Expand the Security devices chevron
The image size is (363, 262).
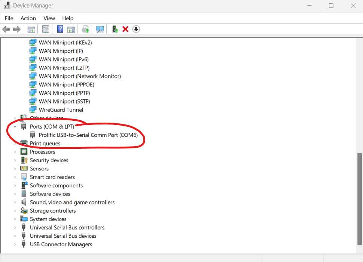[15, 160]
